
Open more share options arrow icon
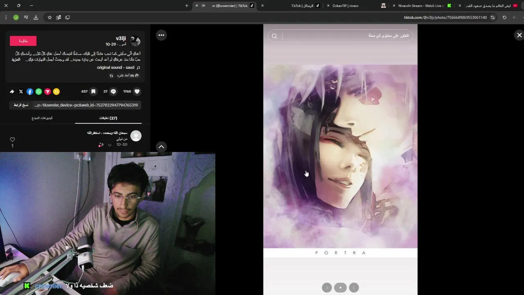pyautogui.click(x=12, y=91)
